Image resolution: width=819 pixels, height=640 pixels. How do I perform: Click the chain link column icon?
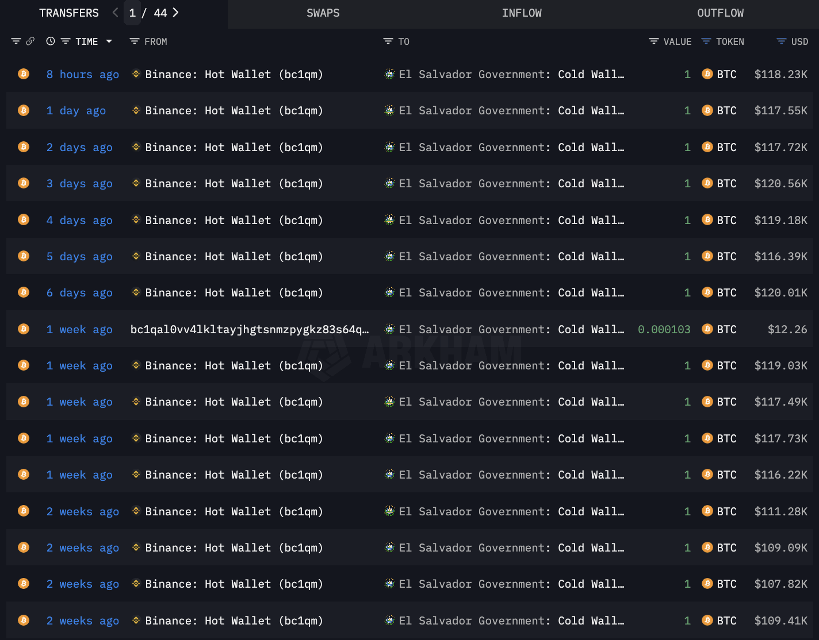point(30,41)
